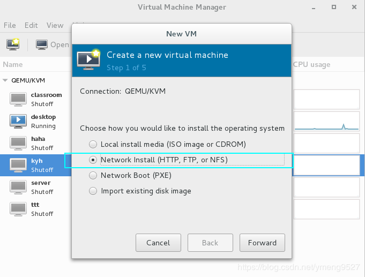Viewport: 365px width, 277px height.
Task: Click the server VM monitor icon
Action: (18, 187)
